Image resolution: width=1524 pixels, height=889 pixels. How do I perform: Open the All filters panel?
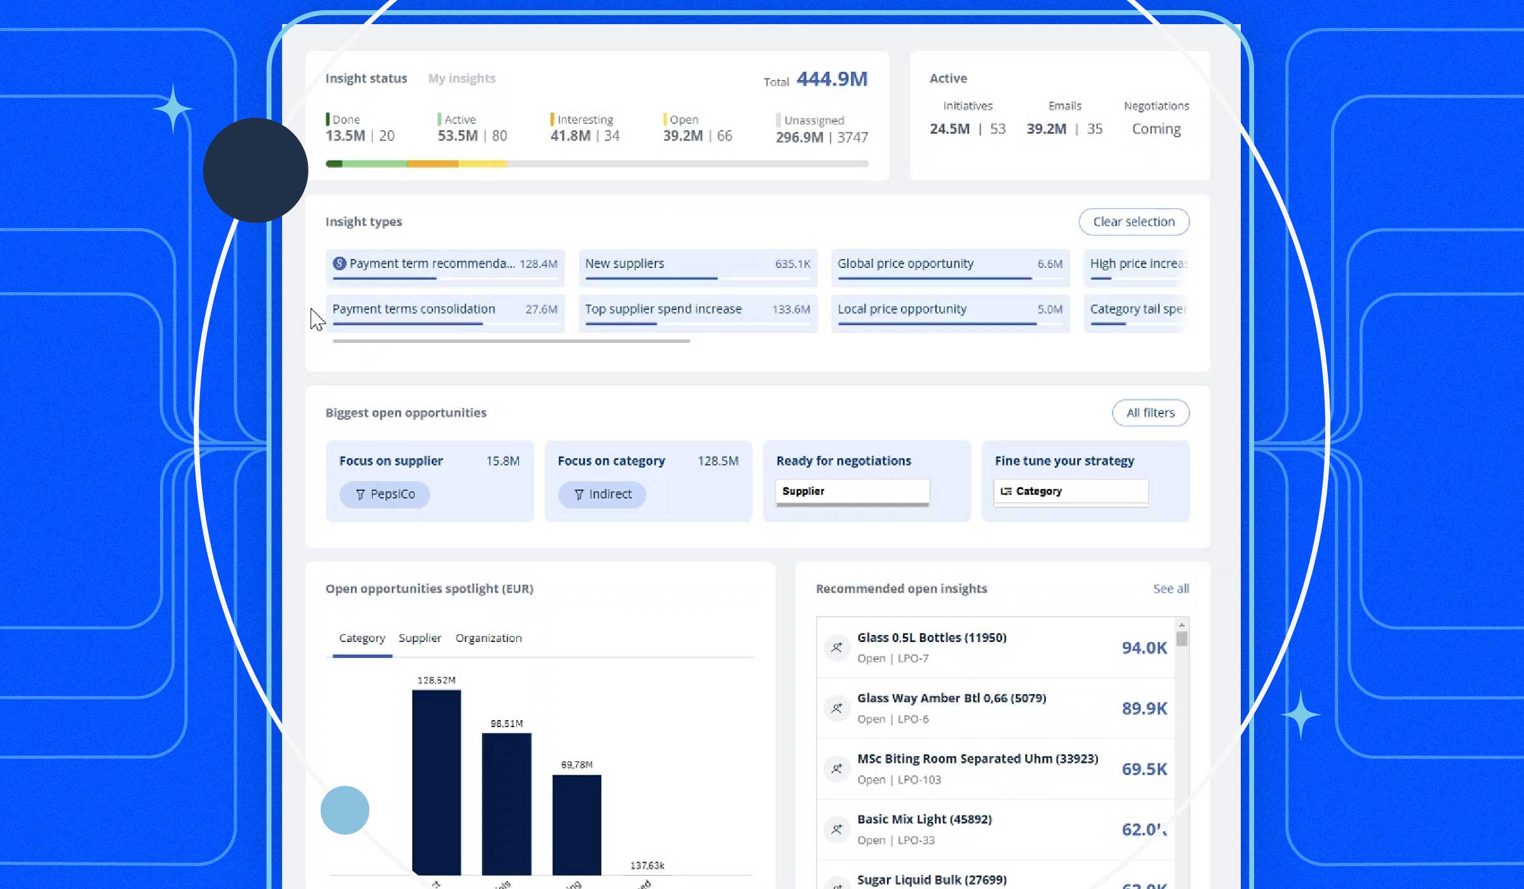coord(1150,413)
